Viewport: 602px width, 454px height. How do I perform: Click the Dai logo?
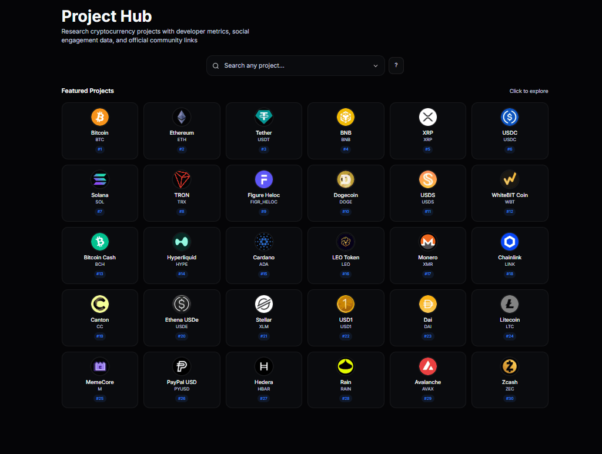[x=428, y=304]
